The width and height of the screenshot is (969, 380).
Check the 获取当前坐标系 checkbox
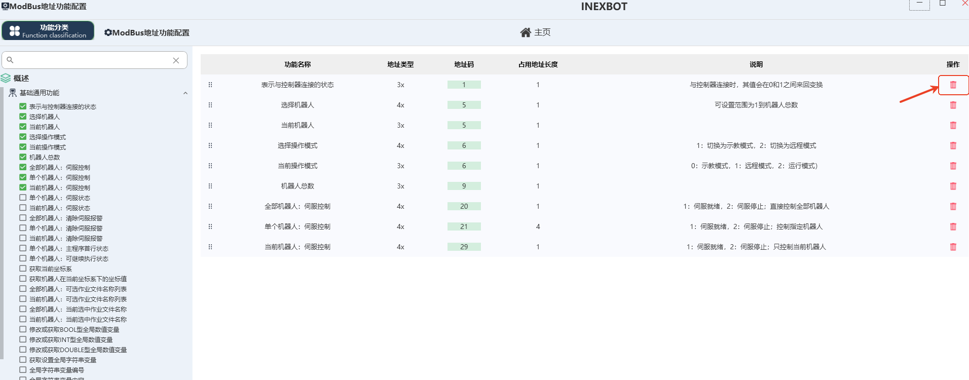(x=23, y=269)
